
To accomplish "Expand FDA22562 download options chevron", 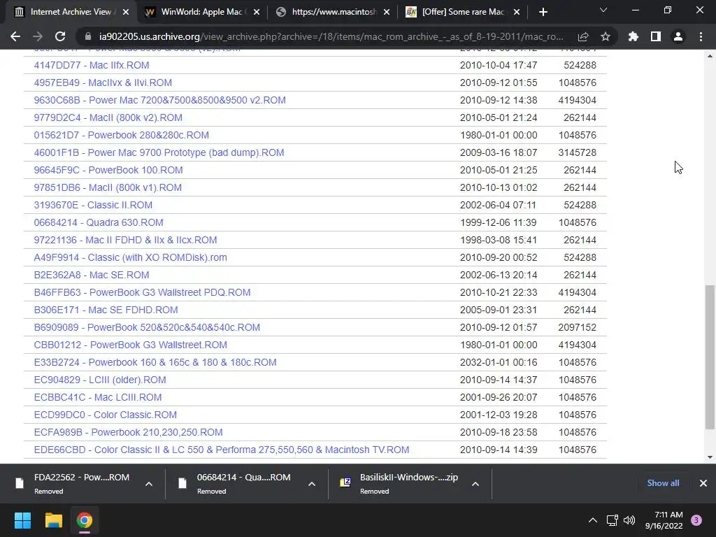I will point(149,484).
